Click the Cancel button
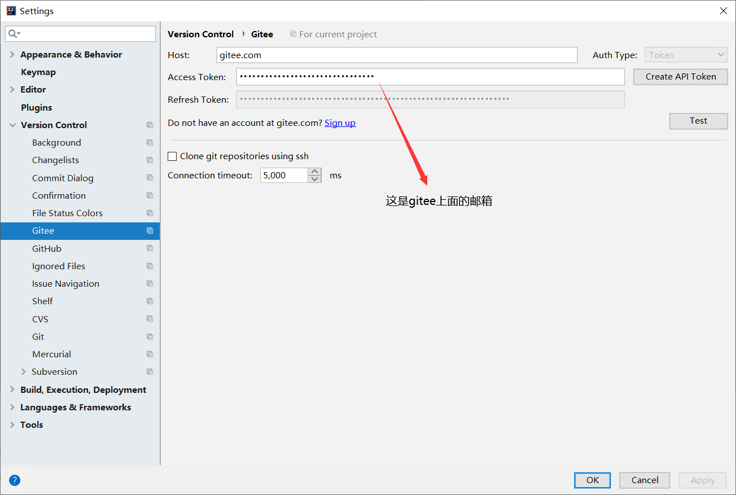The width and height of the screenshot is (736, 495). pyautogui.click(x=645, y=480)
